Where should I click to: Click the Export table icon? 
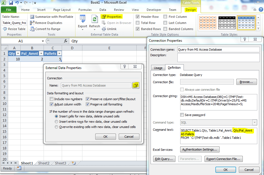pyautogui.click(x=82, y=19)
